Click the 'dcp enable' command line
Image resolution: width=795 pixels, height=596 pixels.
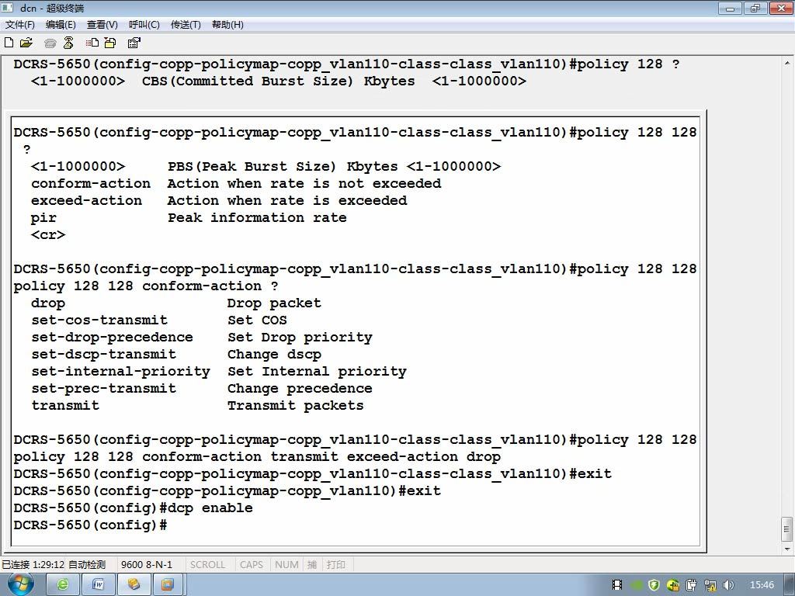[134, 508]
